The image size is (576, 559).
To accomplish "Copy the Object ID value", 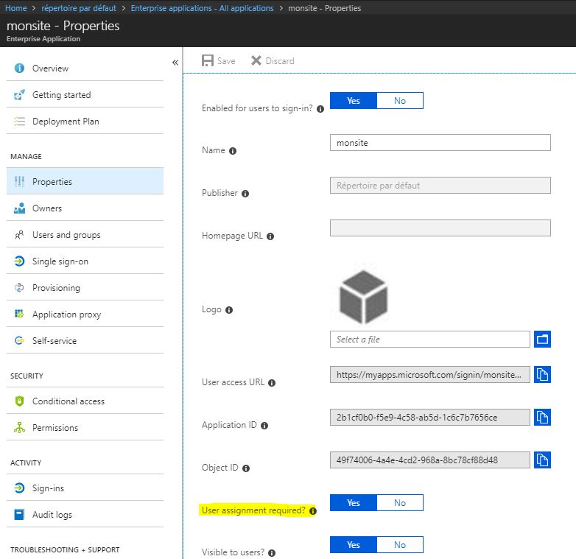I will pos(543,460).
